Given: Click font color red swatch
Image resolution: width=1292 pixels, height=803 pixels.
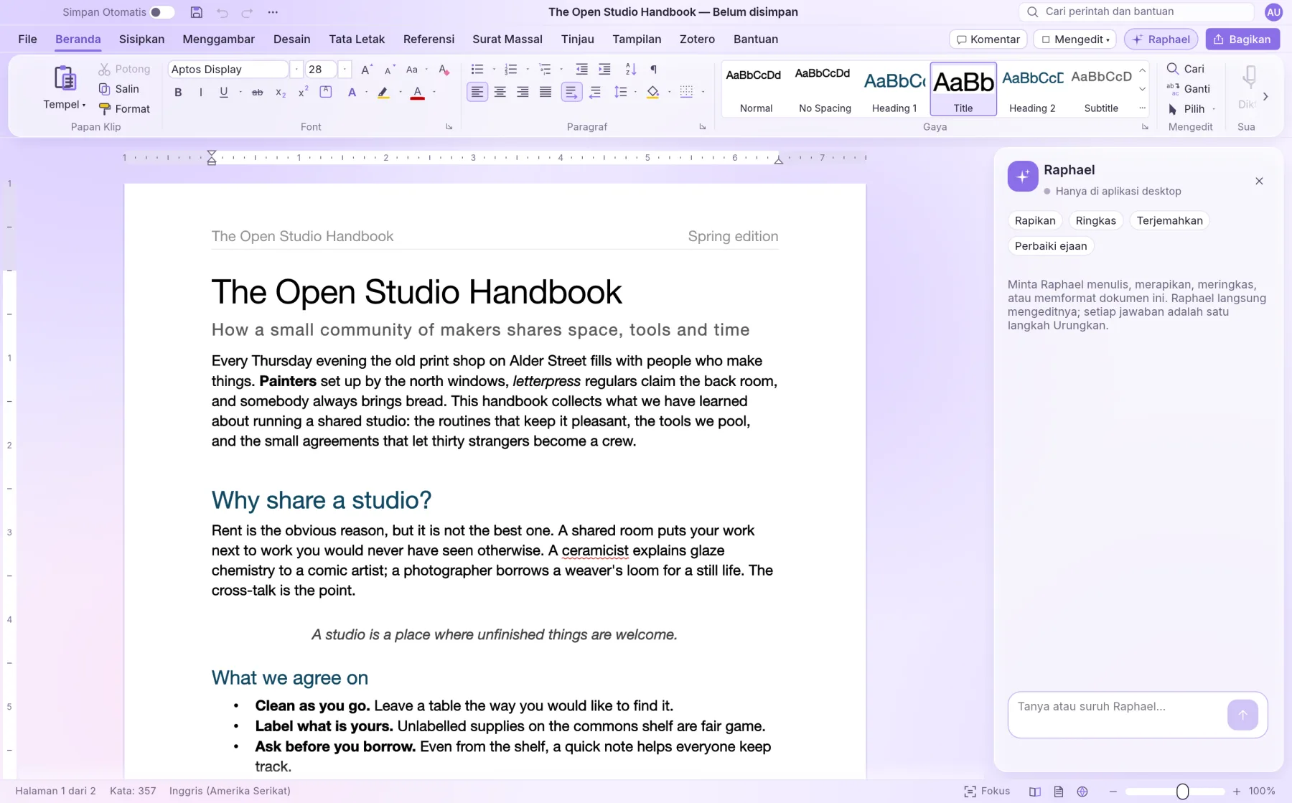Looking at the screenshot, I should pyautogui.click(x=418, y=93).
